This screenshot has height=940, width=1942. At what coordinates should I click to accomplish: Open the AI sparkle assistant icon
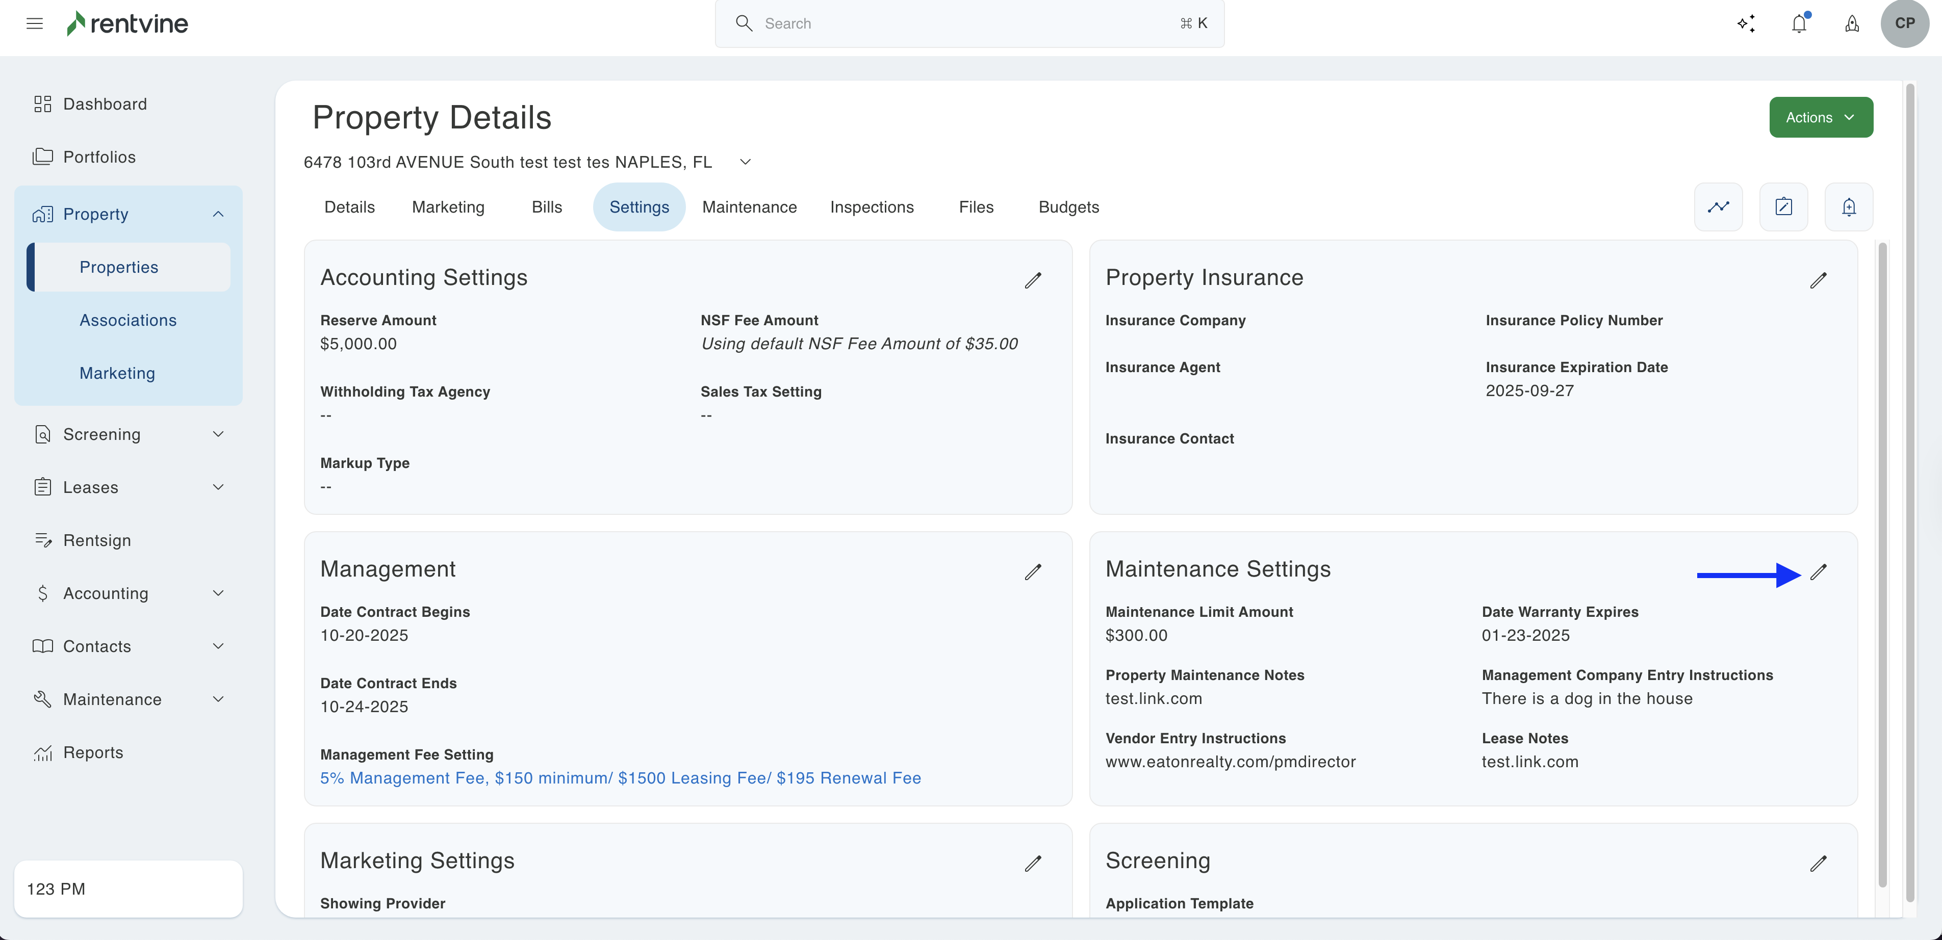pos(1746,23)
